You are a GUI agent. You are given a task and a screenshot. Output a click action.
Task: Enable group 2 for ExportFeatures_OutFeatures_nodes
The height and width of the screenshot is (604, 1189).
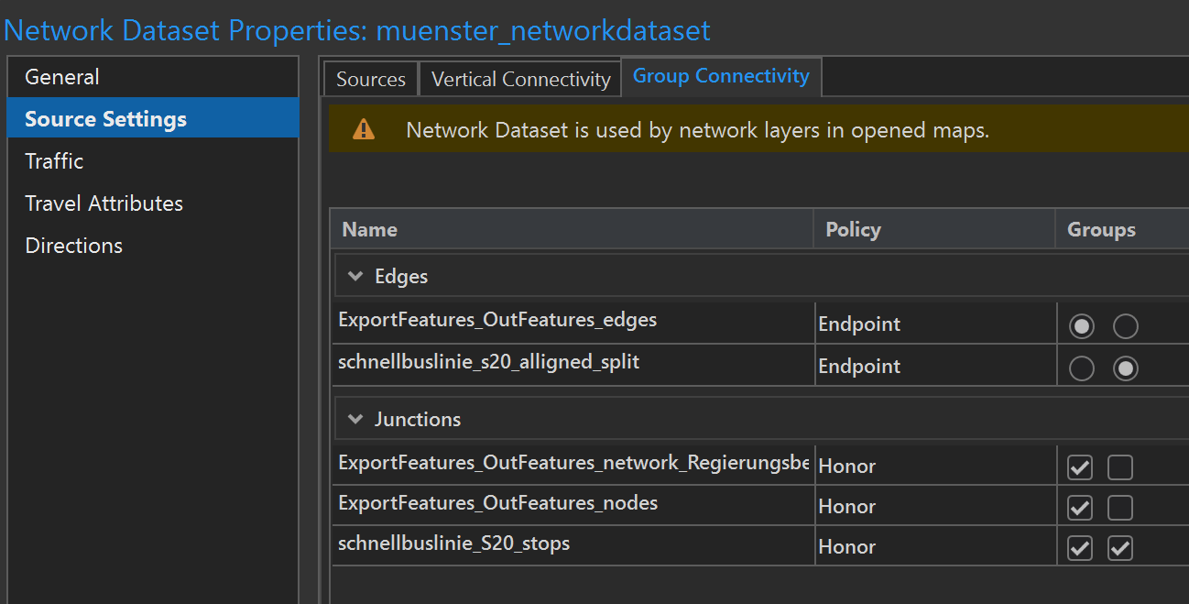pyautogui.click(x=1120, y=507)
